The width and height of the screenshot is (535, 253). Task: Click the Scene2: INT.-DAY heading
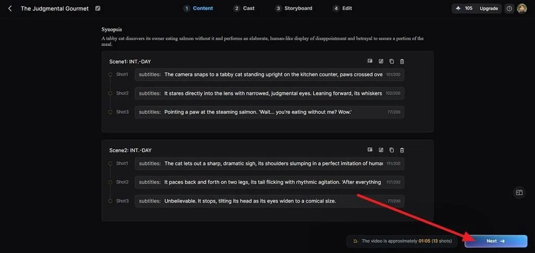[130, 150]
